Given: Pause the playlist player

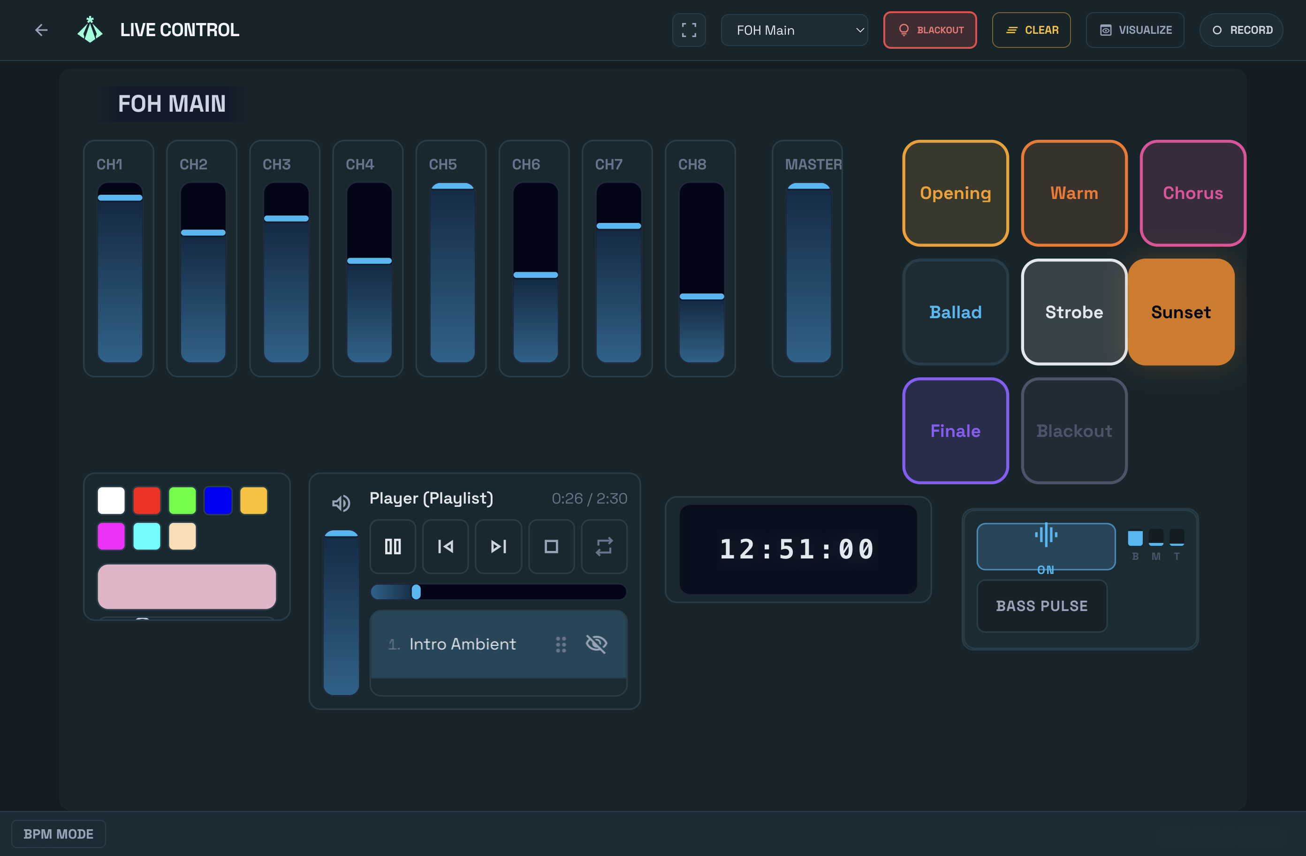Looking at the screenshot, I should [x=393, y=546].
